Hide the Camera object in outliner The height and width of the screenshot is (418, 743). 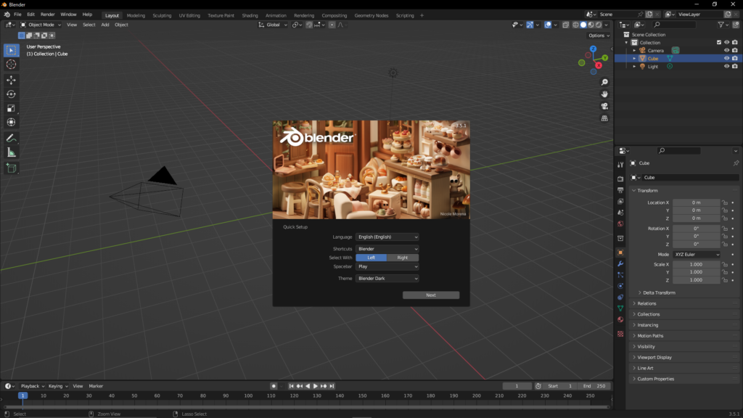726,50
